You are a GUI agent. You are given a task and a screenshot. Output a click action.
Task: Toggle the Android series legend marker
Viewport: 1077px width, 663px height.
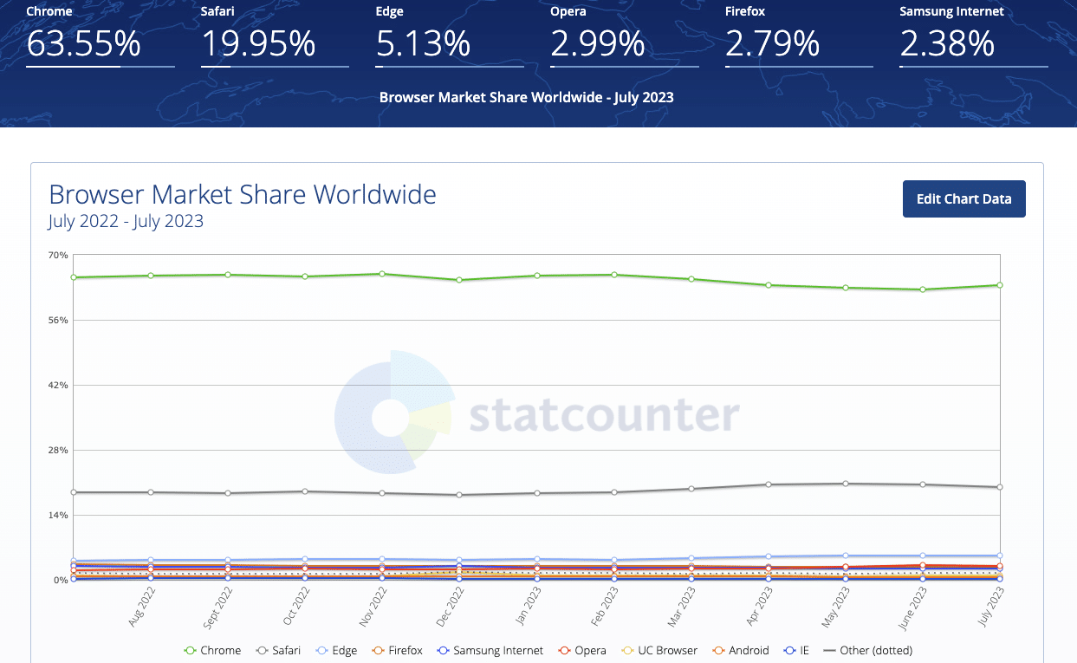point(717,650)
